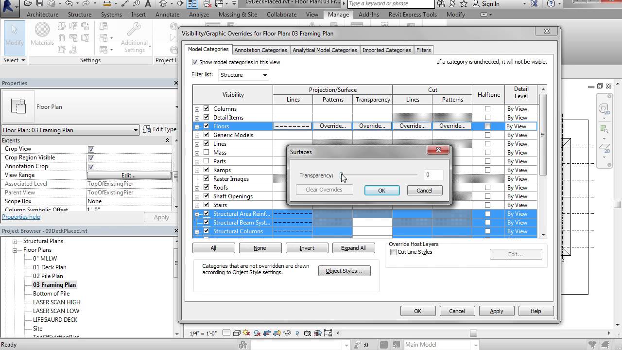
Task: Expand the Stairs category row
Action: coord(197,206)
